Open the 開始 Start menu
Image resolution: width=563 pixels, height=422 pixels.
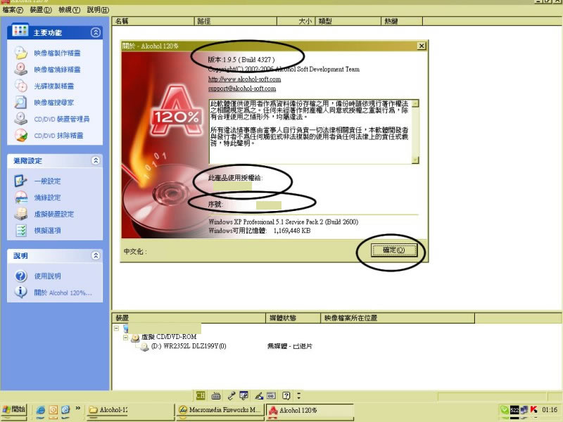tap(14, 409)
